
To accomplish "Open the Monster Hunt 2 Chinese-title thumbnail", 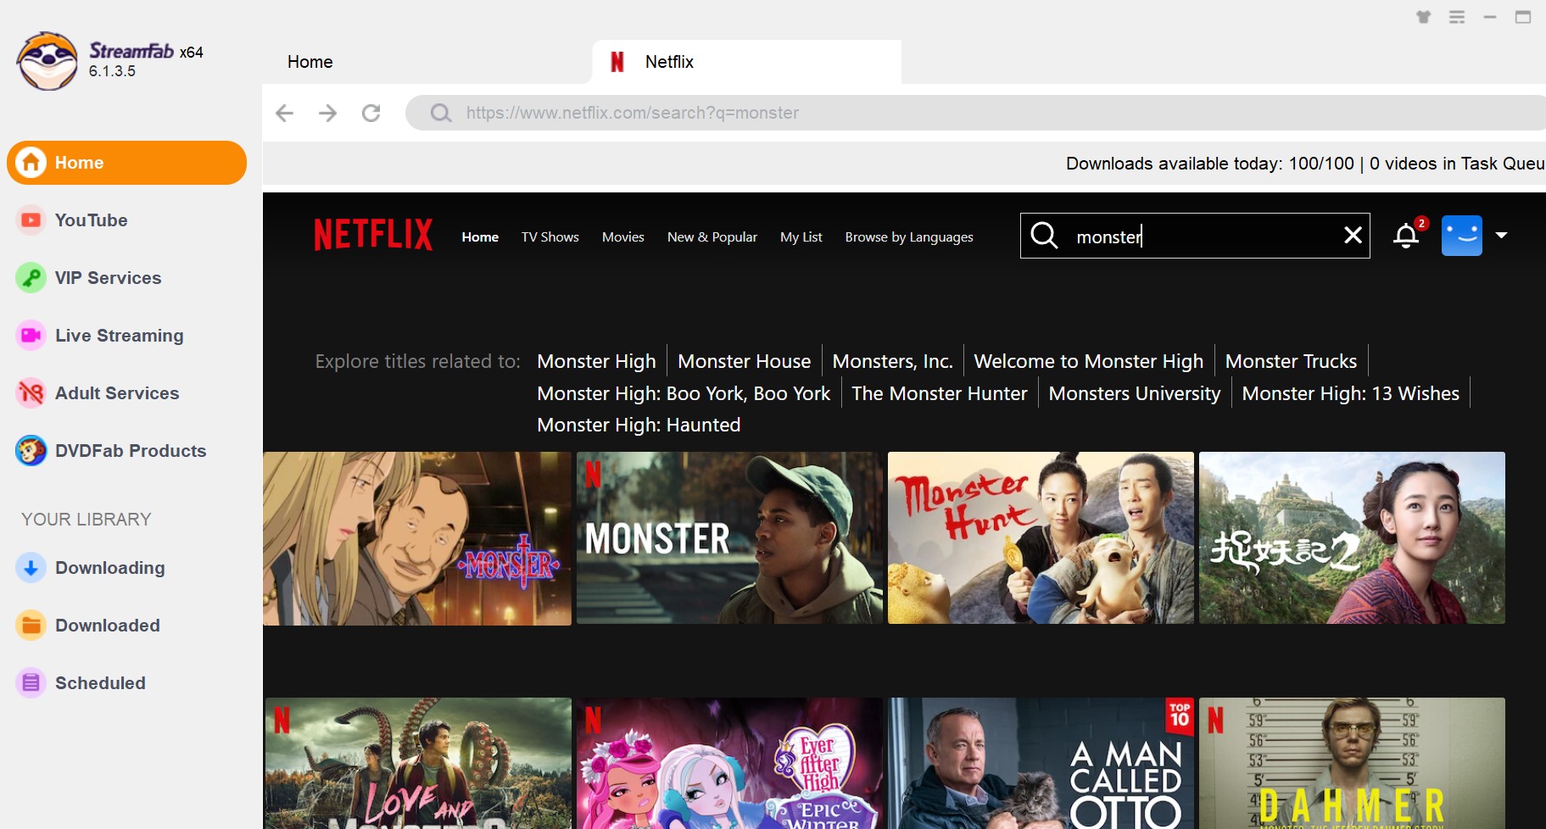I will click(x=1352, y=538).
